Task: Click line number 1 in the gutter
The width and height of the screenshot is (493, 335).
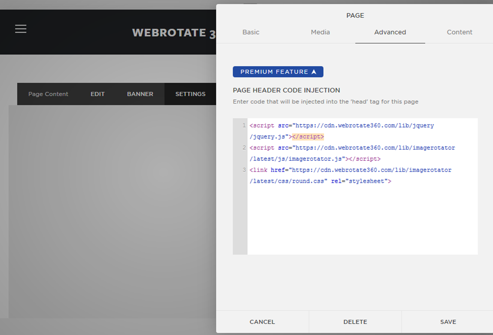Action: point(244,126)
